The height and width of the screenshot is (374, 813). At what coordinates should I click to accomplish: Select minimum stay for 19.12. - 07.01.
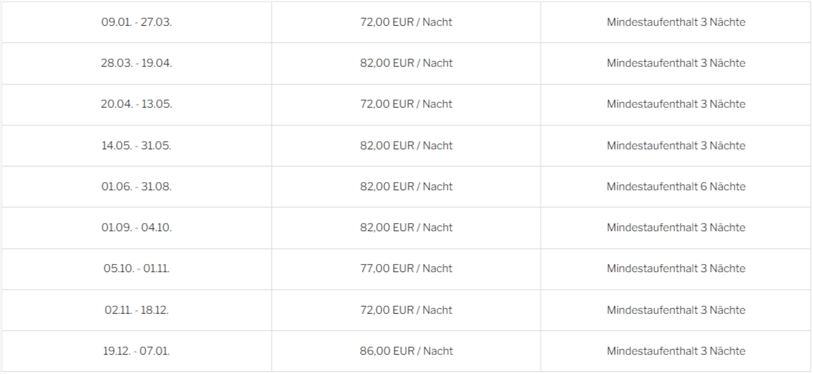coord(676,351)
